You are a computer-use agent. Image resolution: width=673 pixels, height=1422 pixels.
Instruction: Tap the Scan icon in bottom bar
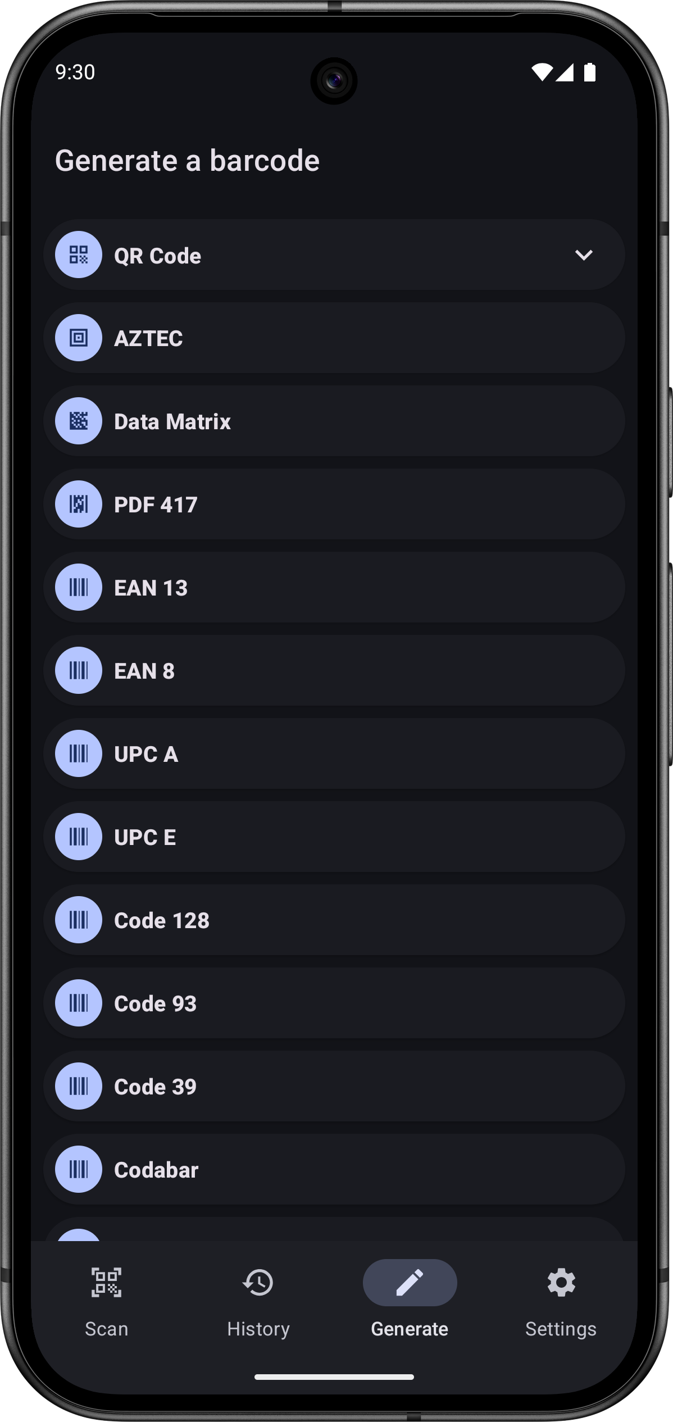click(106, 1283)
